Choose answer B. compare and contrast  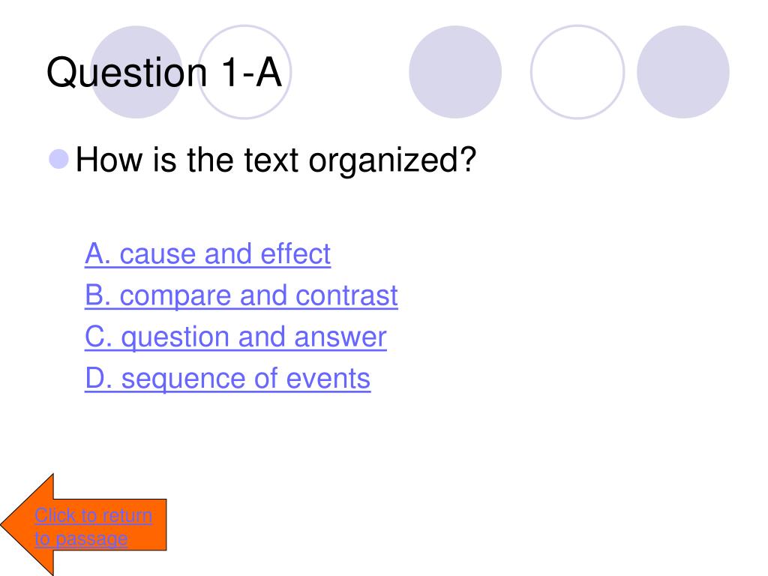(x=241, y=295)
